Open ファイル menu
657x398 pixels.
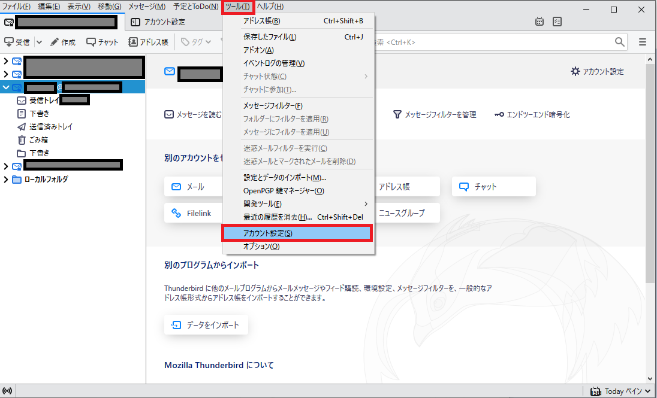[16, 6]
